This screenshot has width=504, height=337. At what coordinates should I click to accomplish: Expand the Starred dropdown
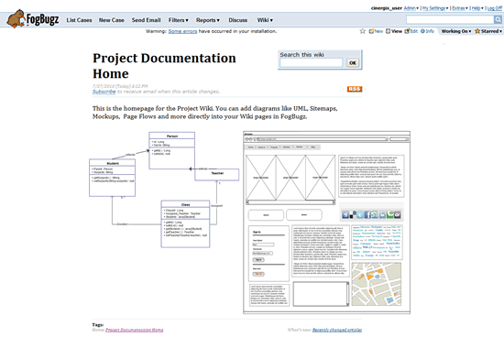point(488,31)
